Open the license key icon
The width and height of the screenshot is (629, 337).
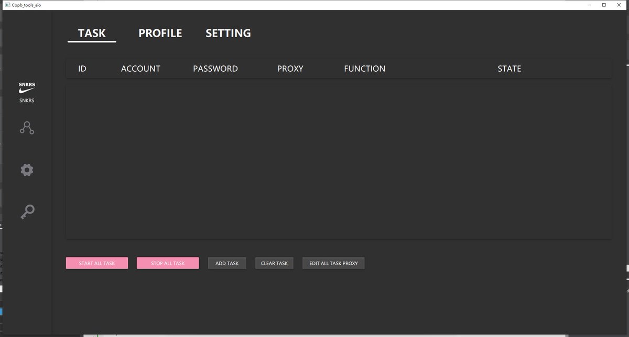[x=27, y=211]
